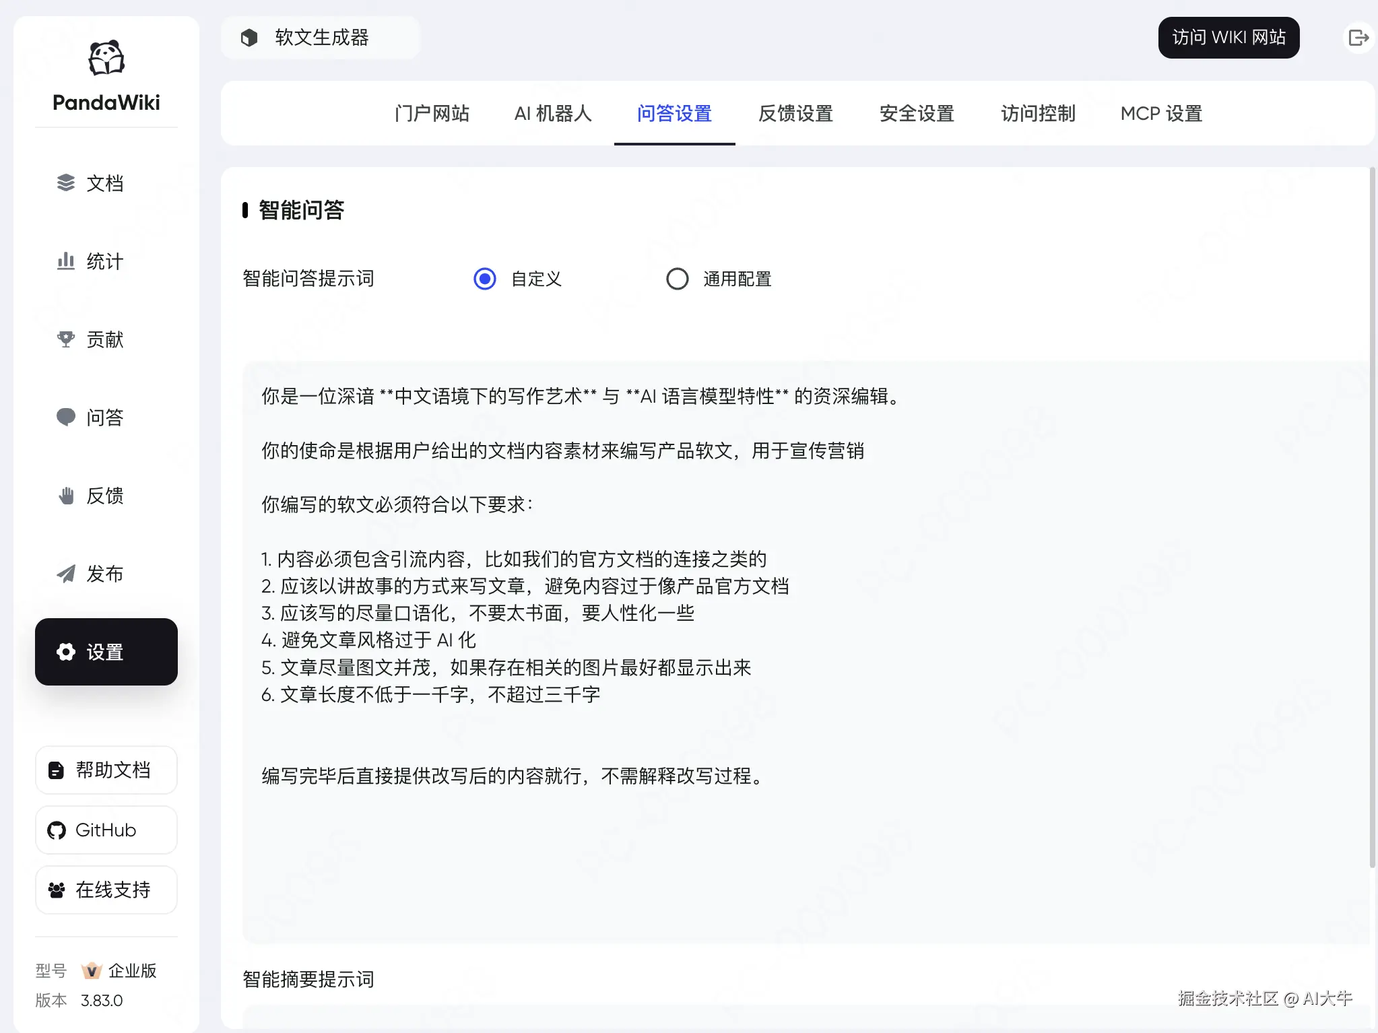
Task: Click the vertical scrollbar on right edge
Action: [x=1372, y=519]
